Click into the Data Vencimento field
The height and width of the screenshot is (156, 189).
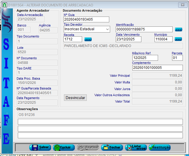(x=128, y=39)
